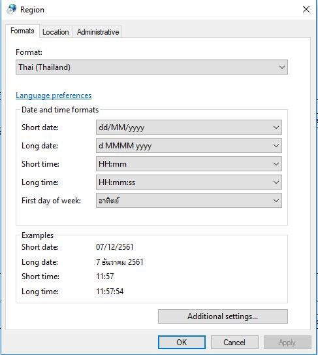
Task: Click the Format combo box chevron arrow
Action: point(282,67)
